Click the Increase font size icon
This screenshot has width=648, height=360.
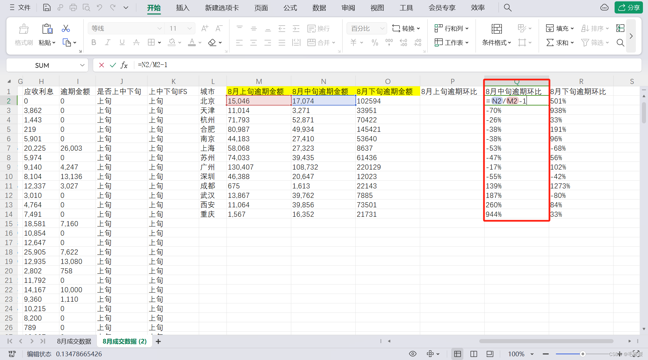pos(205,28)
